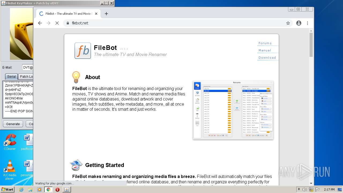Open the Download link

click(267, 58)
